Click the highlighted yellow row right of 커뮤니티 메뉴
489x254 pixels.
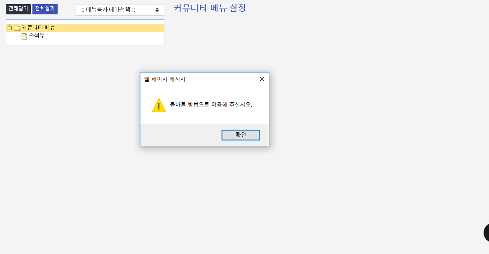(108, 28)
